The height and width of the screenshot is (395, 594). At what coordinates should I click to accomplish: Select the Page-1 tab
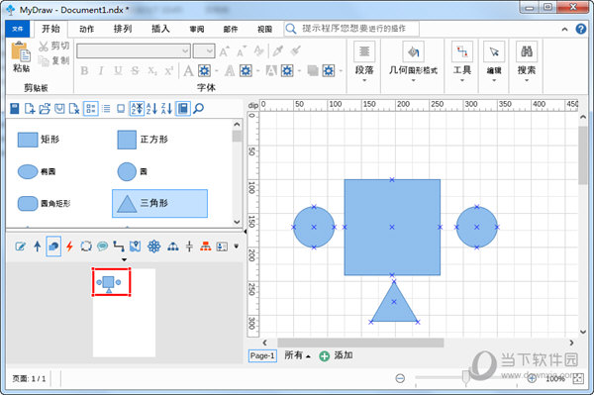click(262, 355)
